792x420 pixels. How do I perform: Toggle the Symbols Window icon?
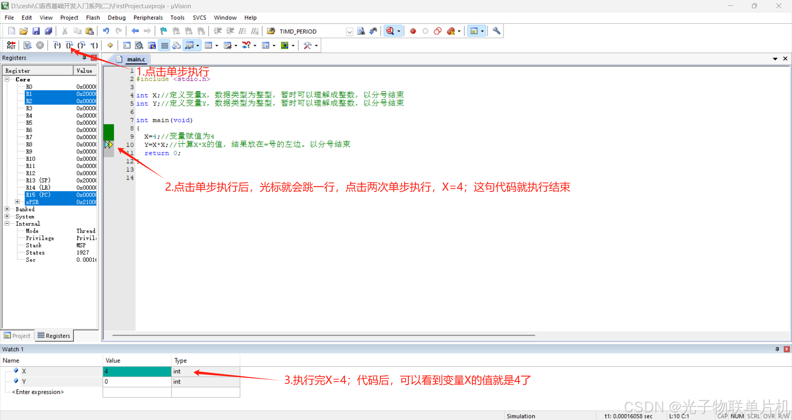tap(152, 45)
